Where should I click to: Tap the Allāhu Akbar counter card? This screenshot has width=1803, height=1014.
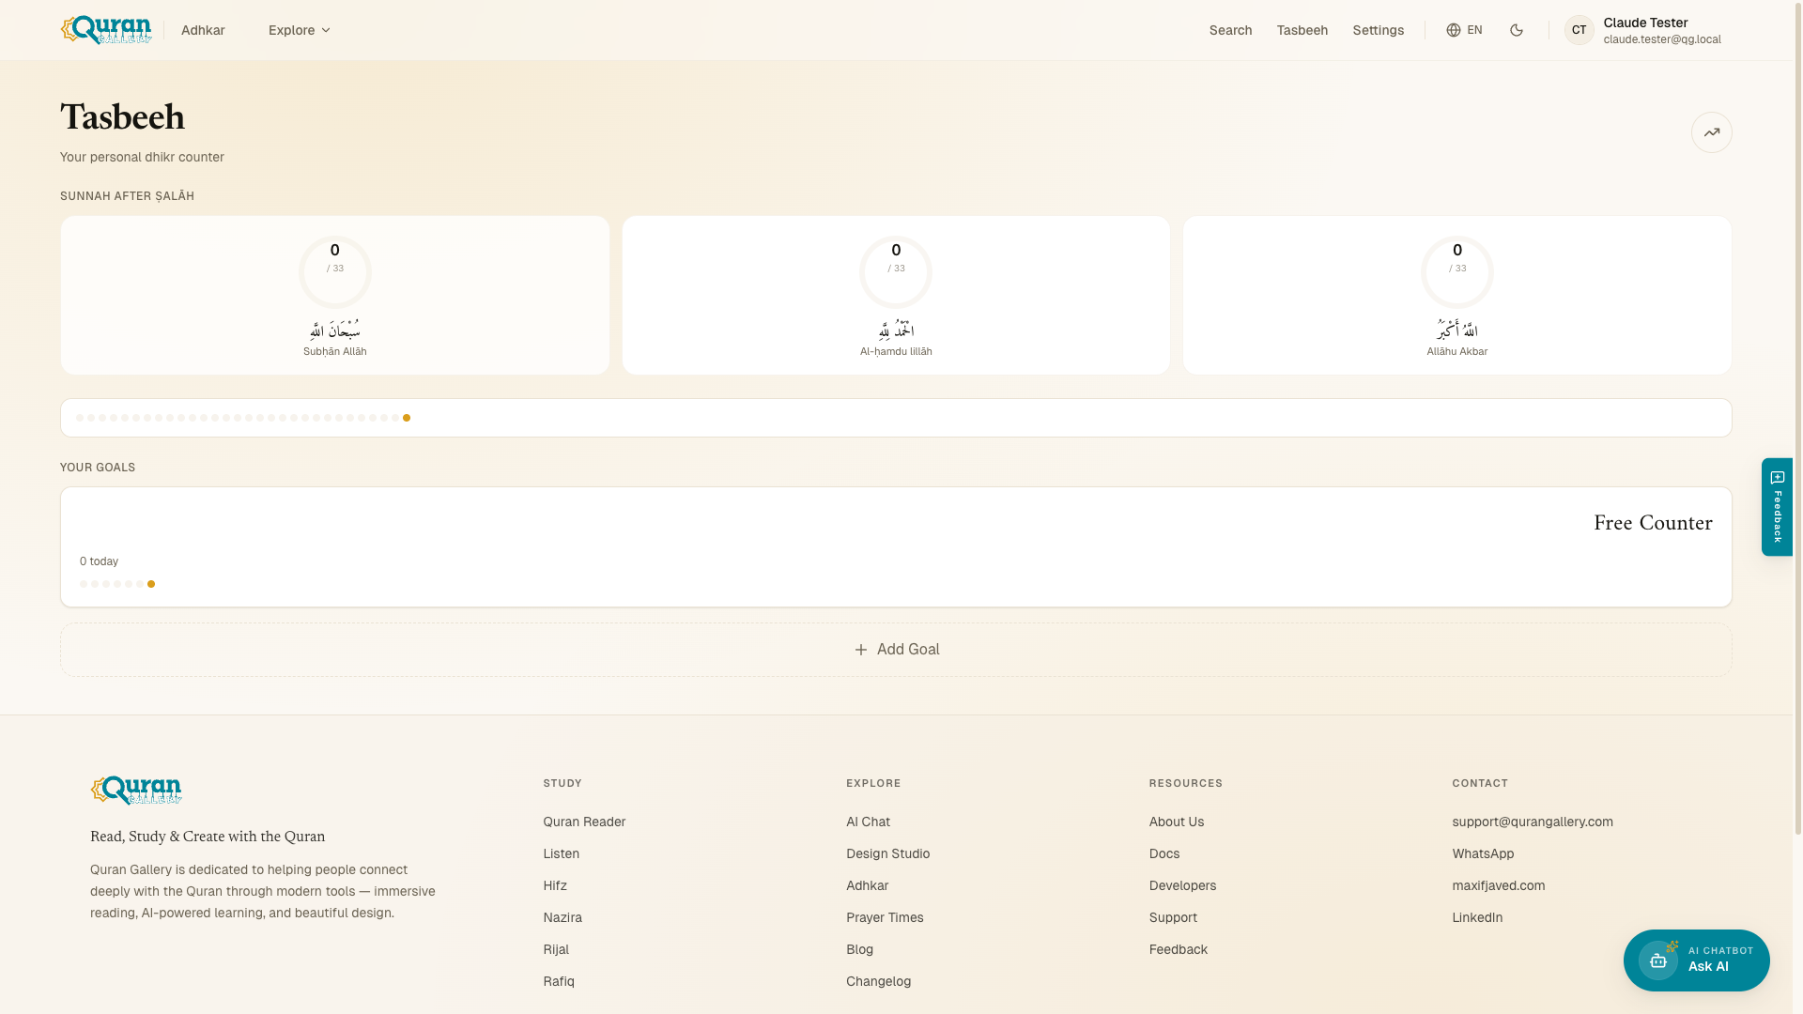tap(1457, 296)
